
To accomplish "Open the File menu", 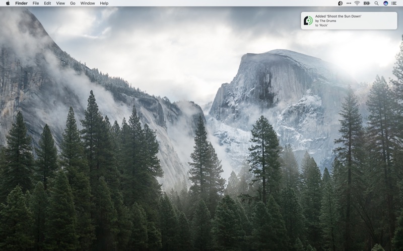I will coord(36,4).
